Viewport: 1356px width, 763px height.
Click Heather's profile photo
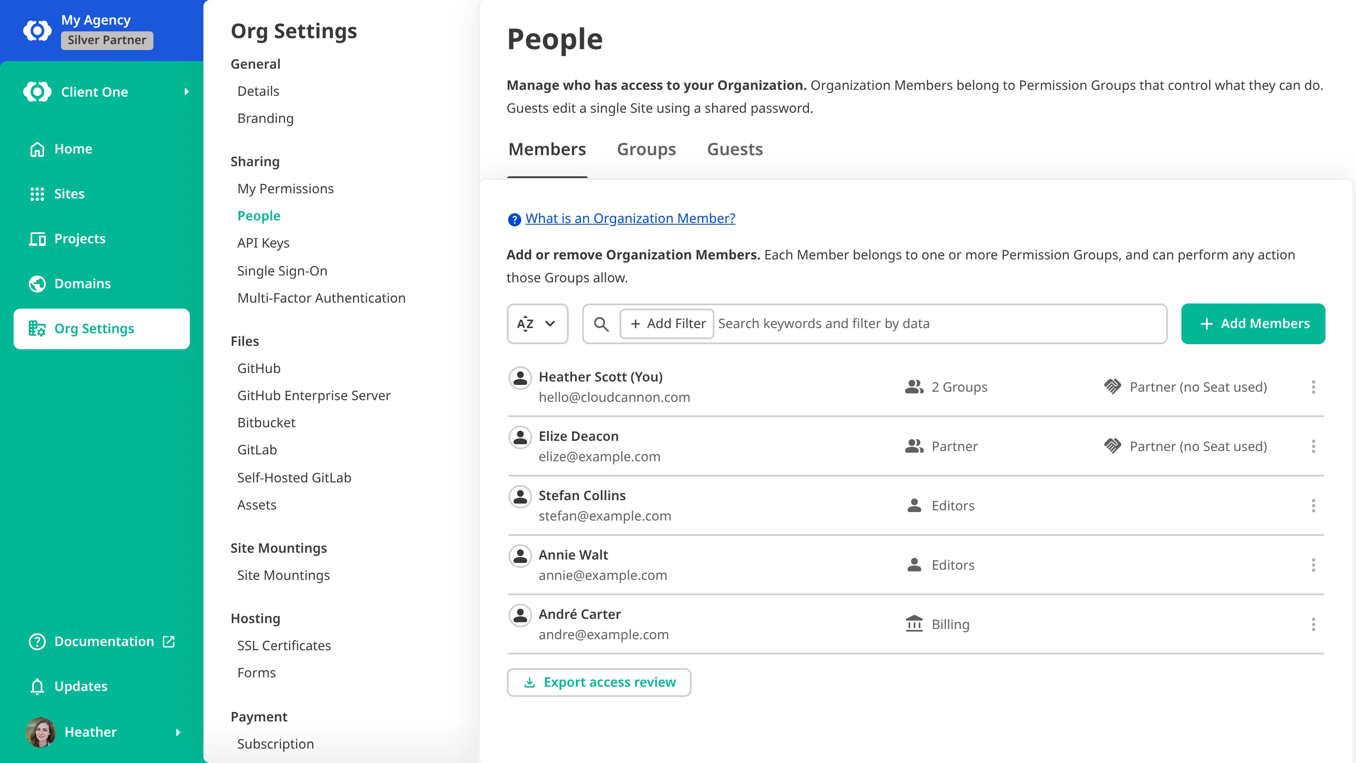41,732
